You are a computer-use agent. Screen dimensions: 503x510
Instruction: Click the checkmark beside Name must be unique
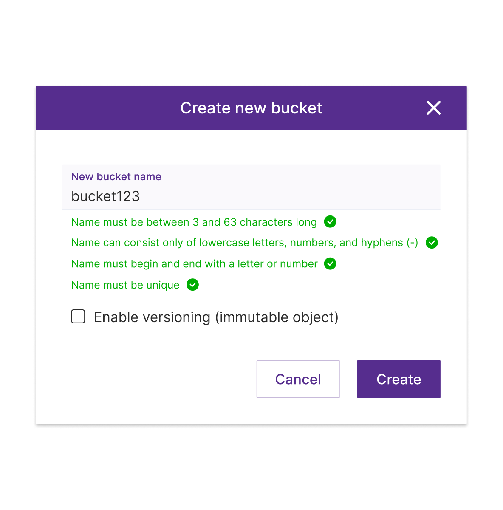(192, 285)
